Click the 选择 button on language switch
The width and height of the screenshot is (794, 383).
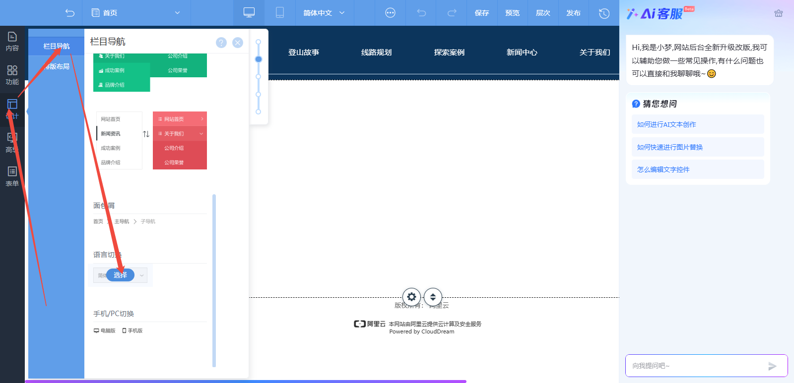click(121, 275)
